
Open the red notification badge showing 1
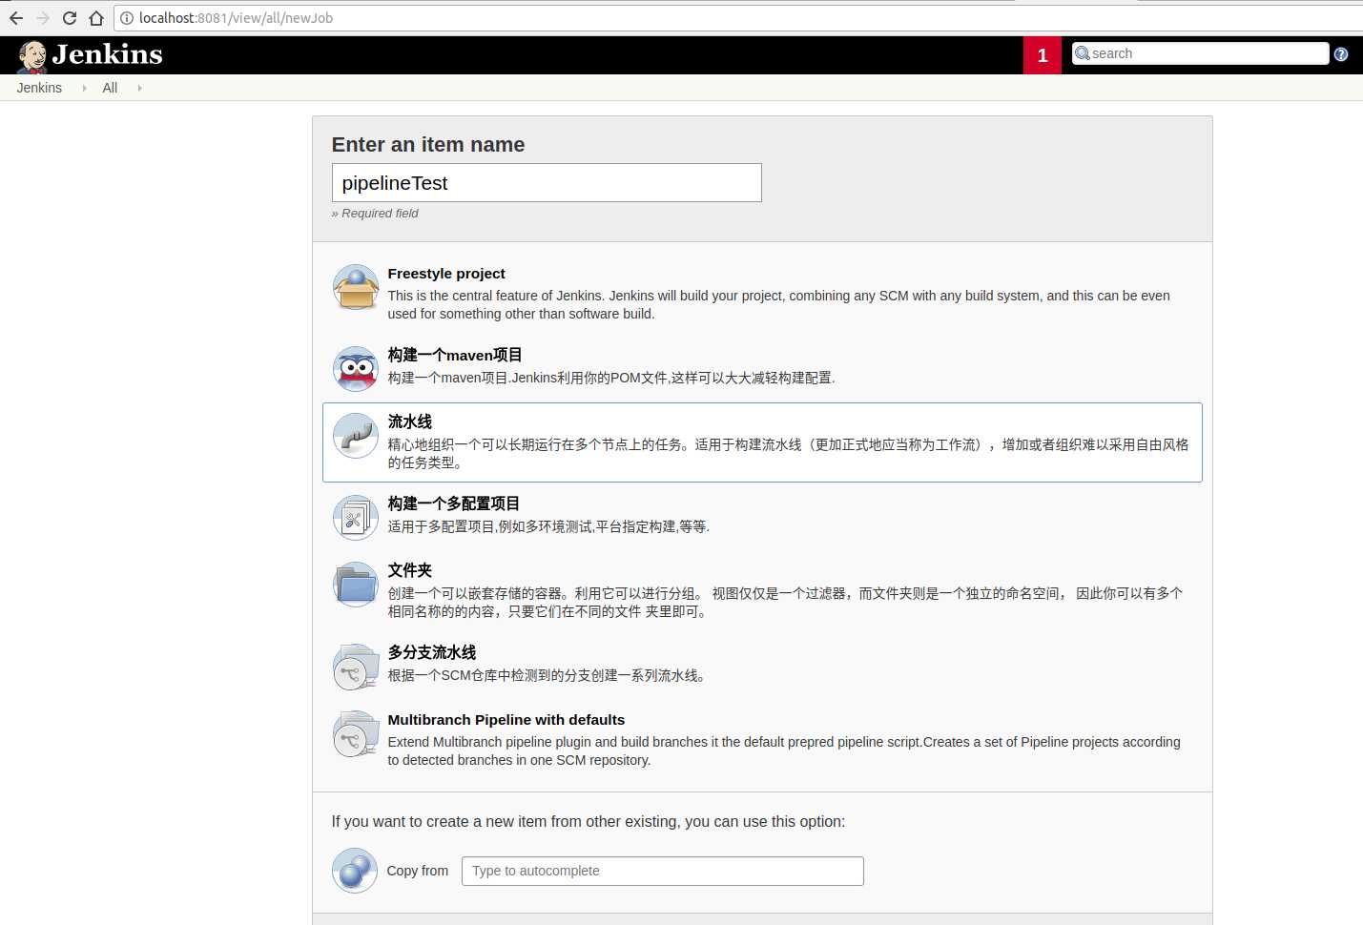point(1043,55)
